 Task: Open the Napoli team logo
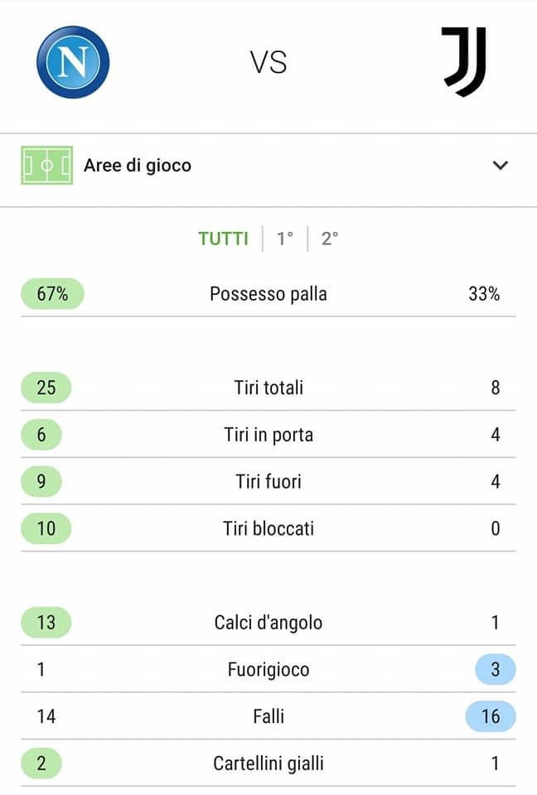click(x=73, y=62)
